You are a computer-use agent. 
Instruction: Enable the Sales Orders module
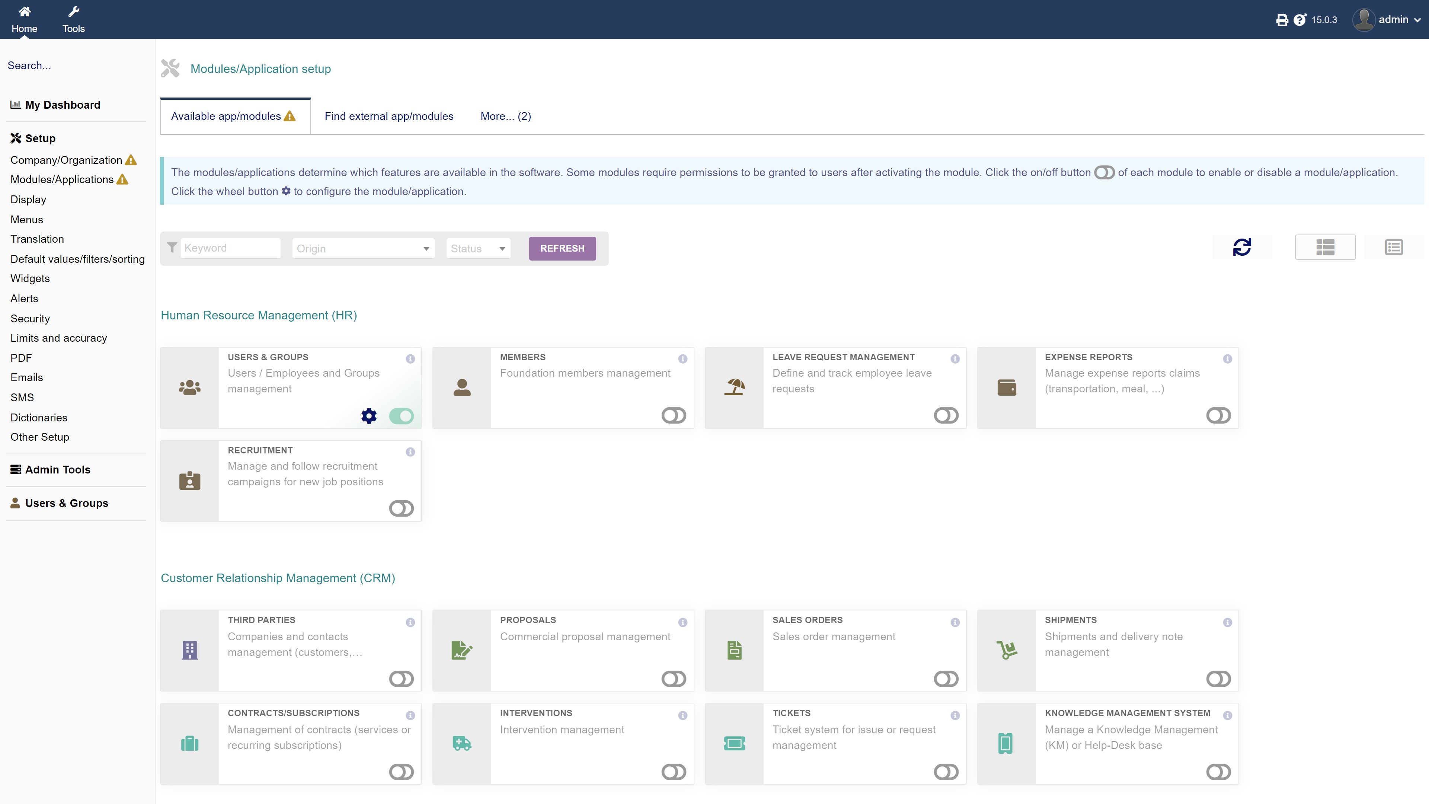tap(946, 679)
